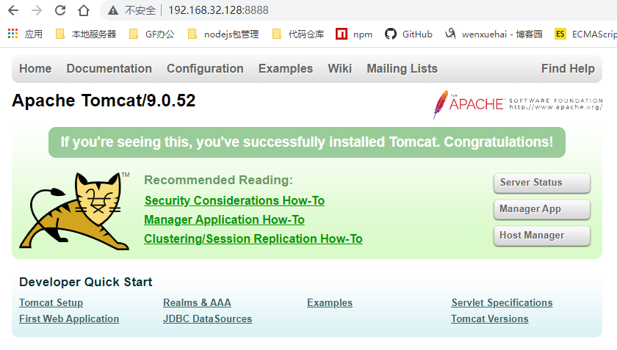Click the Host Manager button
The width and height of the screenshot is (617, 350).
point(542,236)
